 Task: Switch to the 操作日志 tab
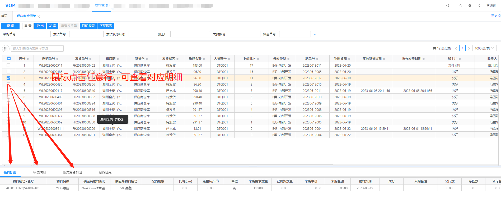(105, 173)
